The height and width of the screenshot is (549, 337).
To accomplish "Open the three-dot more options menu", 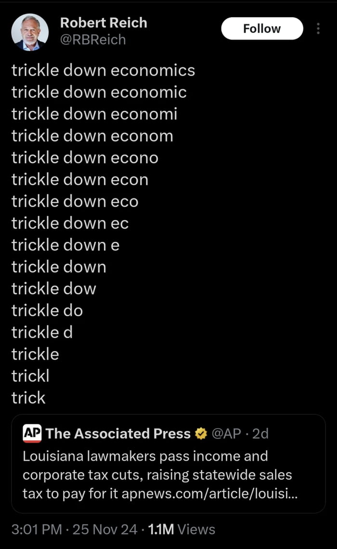I will tap(318, 28).
